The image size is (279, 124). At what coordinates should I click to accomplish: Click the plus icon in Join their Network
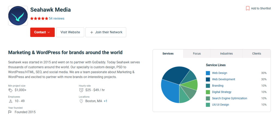92,32
